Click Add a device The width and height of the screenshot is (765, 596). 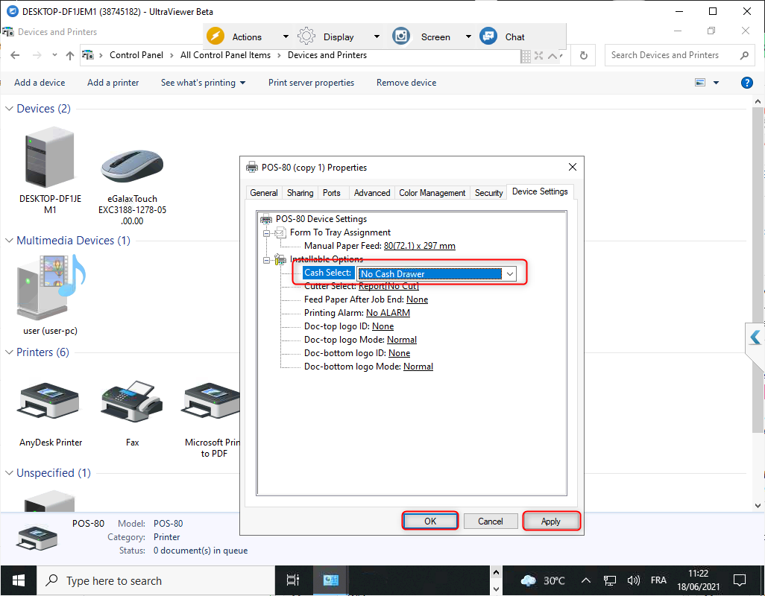coord(40,83)
